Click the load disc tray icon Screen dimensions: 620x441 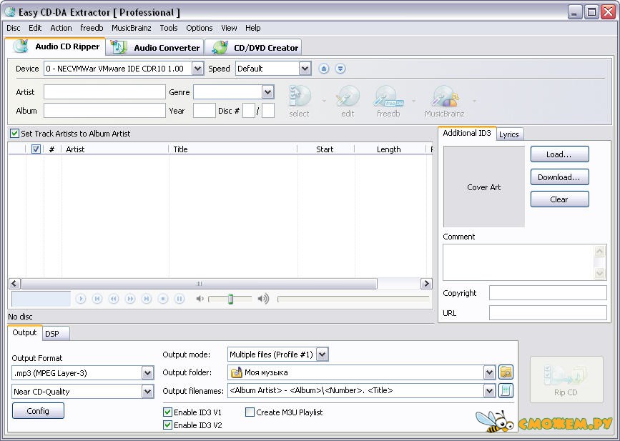coord(340,69)
